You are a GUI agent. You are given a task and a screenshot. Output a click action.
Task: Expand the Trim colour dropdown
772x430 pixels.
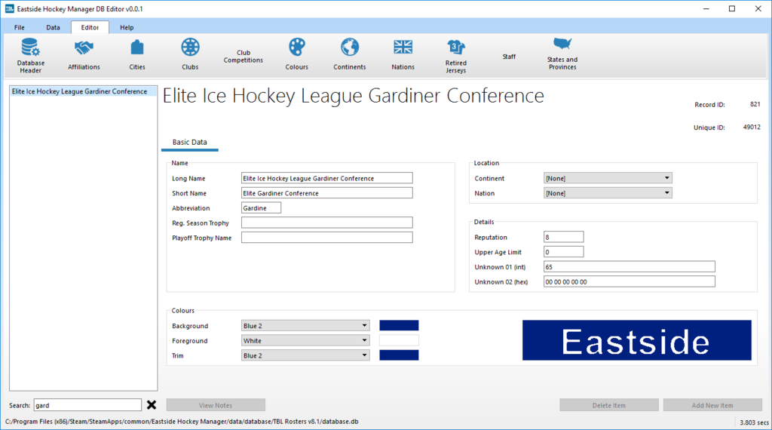[x=305, y=355]
